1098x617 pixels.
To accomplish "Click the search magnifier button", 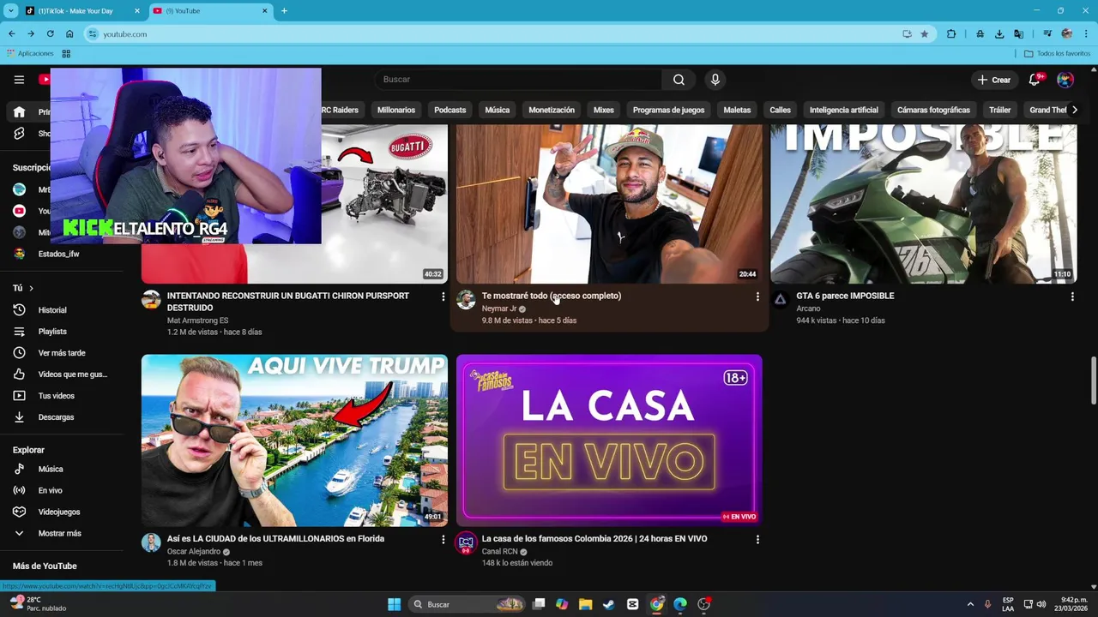I will 679,80.
